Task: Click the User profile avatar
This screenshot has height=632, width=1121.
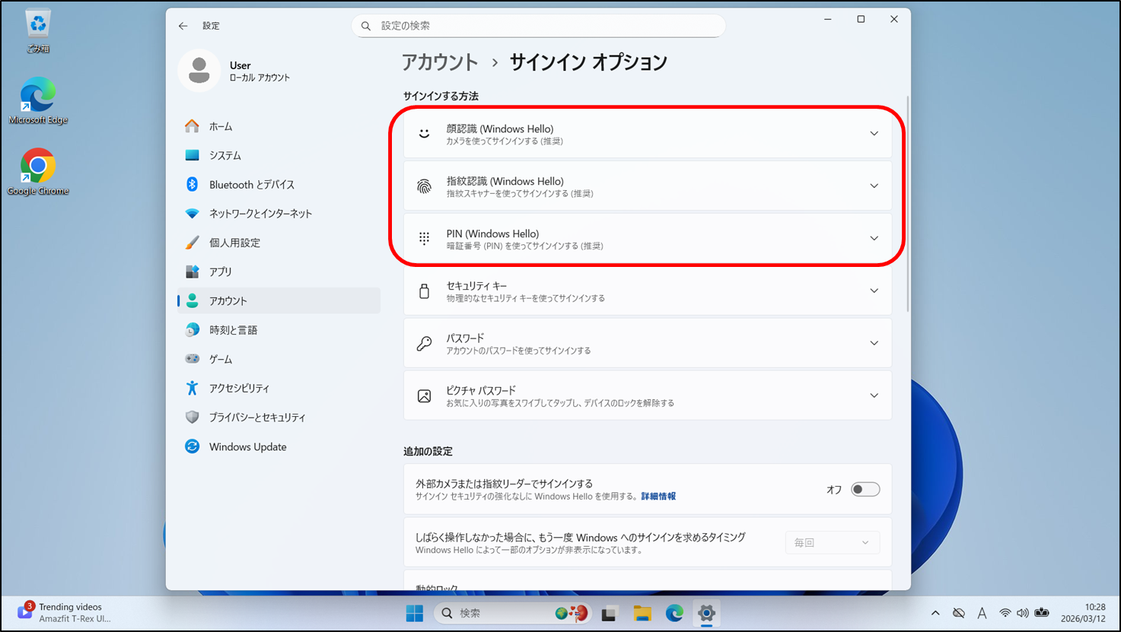Action: (x=199, y=71)
